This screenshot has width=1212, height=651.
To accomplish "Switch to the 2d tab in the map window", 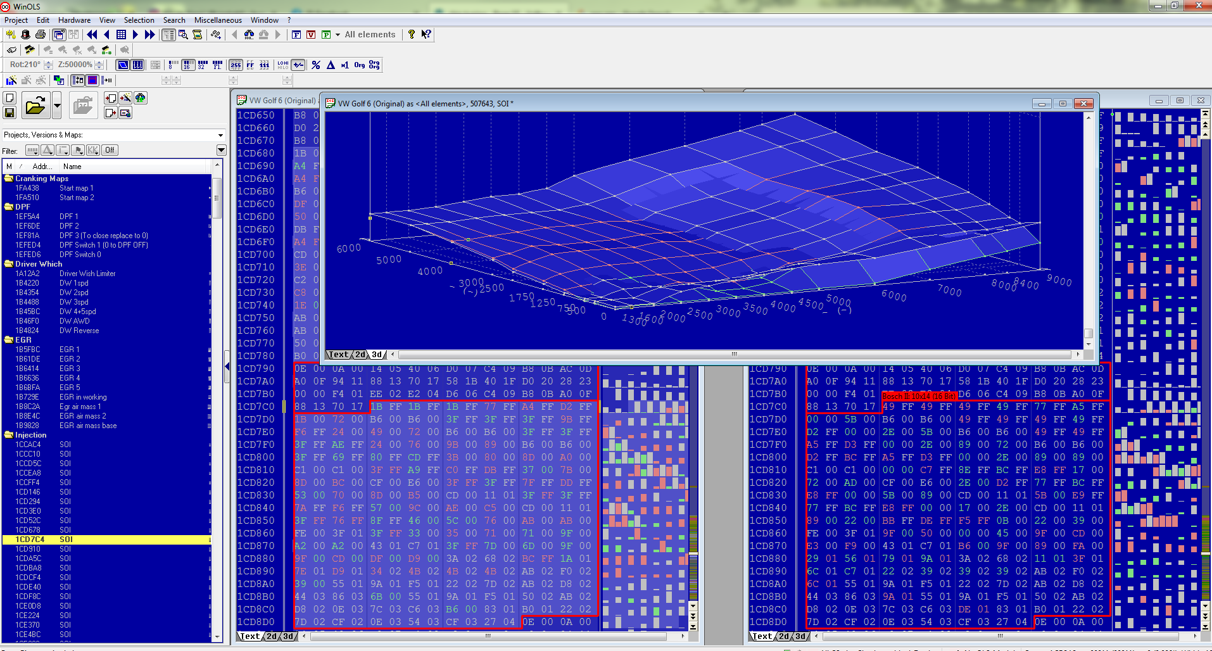I will [x=360, y=355].
